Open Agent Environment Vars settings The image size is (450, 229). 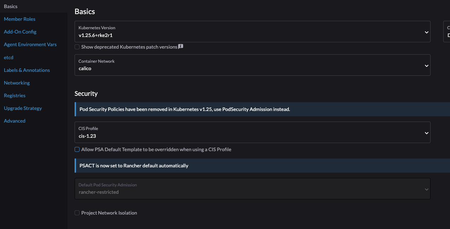tap(30, 44)
